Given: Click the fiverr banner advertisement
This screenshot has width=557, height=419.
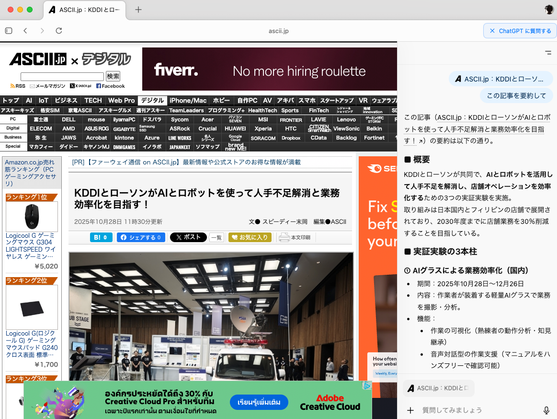Looking at the screenshot, I should tap(269, 70).
